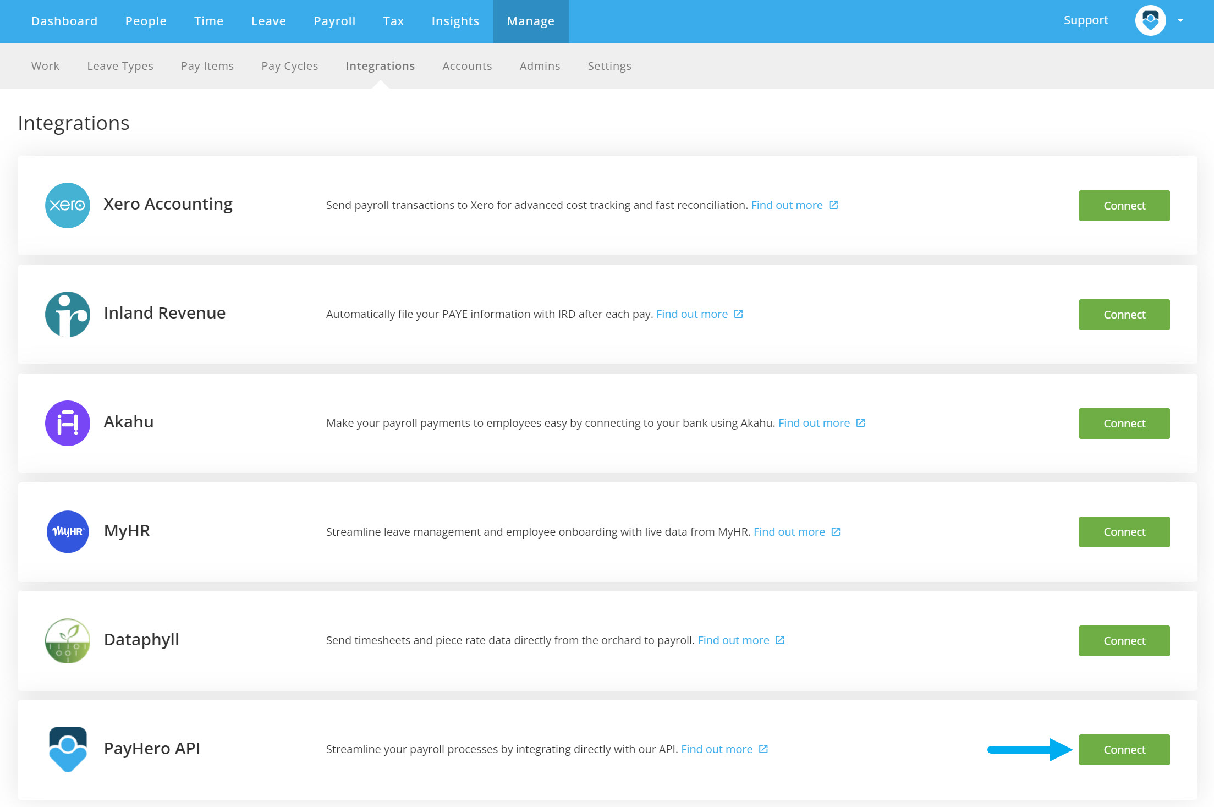The height and width of the screenshot is (807, 1214).
Task: Go to the People section
Action: pyautogui.click(x=146, y=21)
